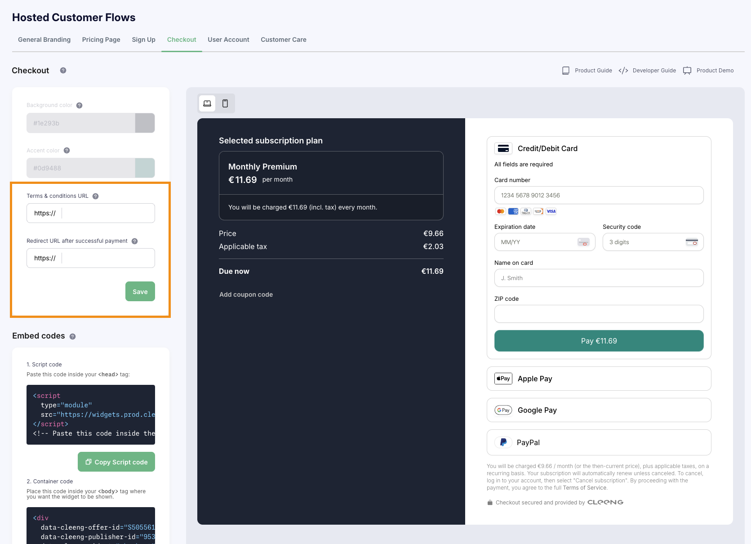
Task: Click the American Express logo under card number
Action: point(513,211)
